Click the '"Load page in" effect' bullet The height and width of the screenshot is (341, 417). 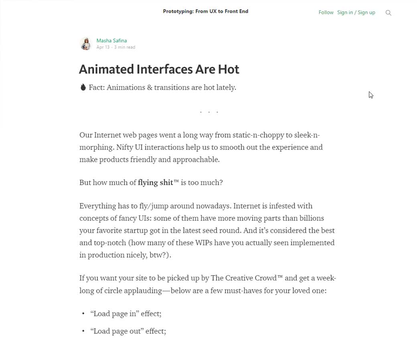point(126,314)
